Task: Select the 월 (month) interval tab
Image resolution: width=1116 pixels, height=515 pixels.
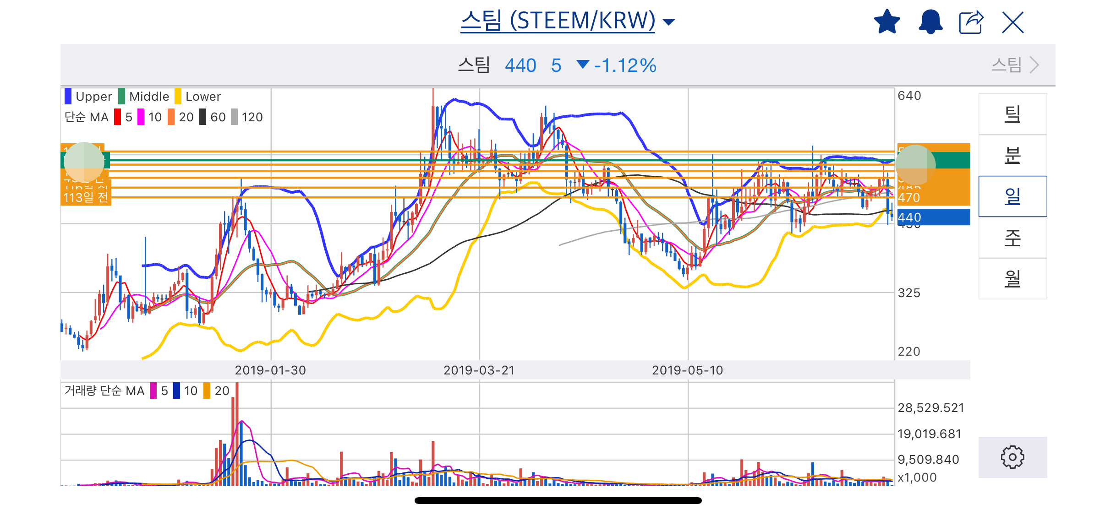Action: tap(1012, 278)
